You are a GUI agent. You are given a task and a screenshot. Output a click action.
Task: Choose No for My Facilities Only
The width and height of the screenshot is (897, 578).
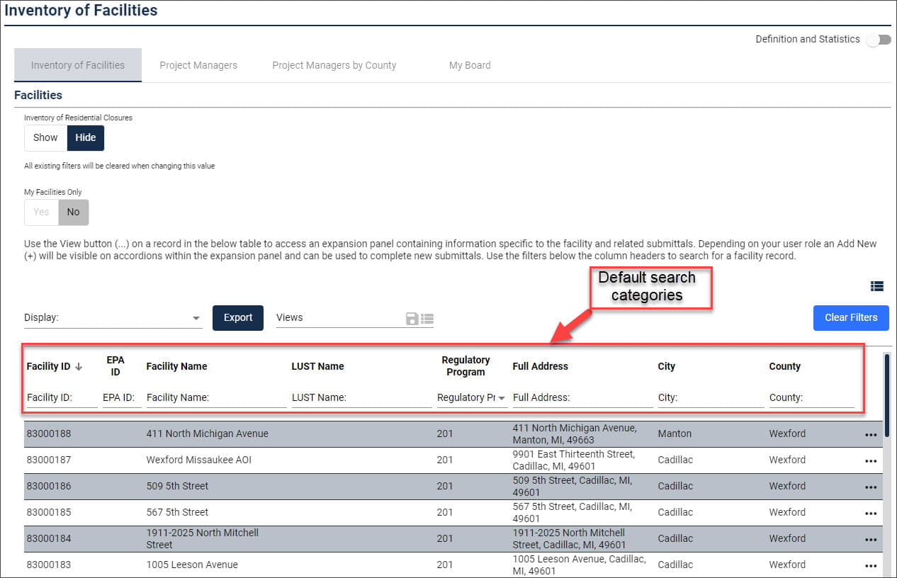click(x=74, y=212)
